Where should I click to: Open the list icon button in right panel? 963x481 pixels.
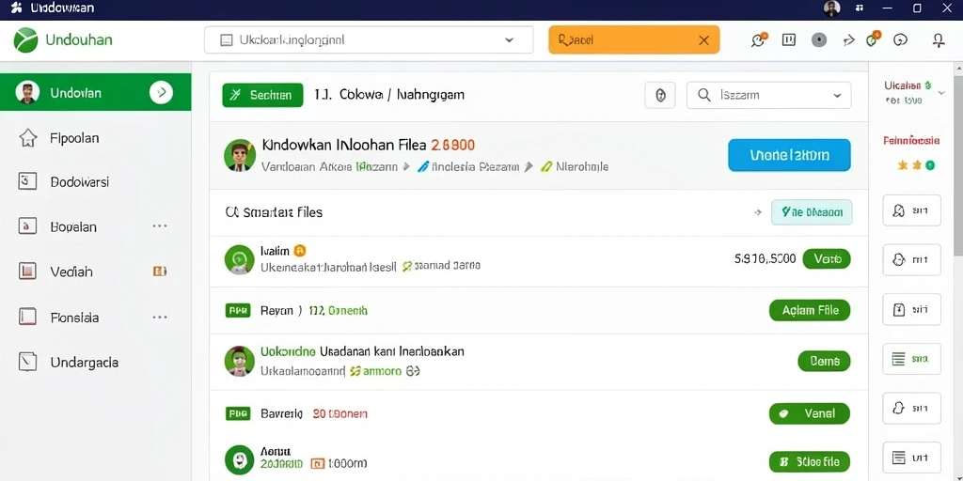(x=911, y=359)
